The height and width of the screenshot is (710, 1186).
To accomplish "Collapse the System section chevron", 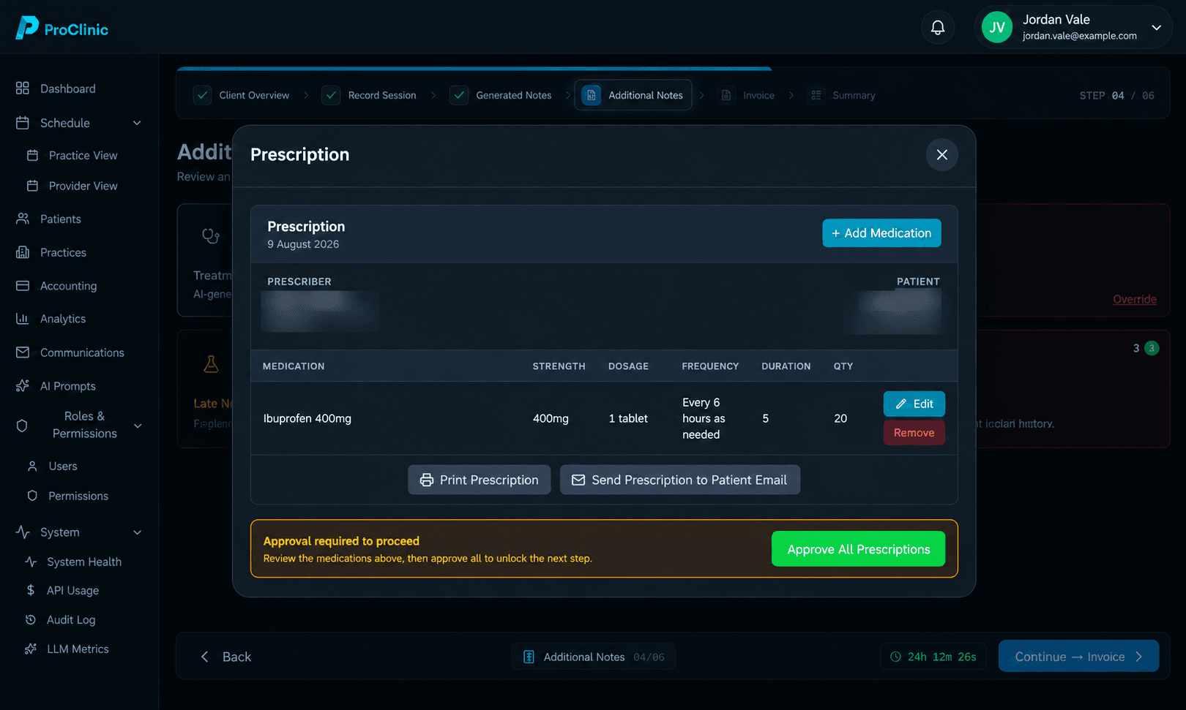I will click(137, 532).
